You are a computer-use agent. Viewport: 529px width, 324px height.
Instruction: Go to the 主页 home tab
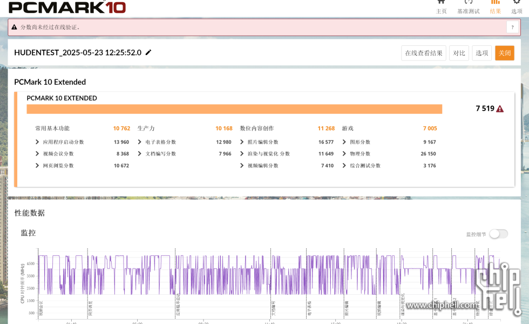coord(442,8)
